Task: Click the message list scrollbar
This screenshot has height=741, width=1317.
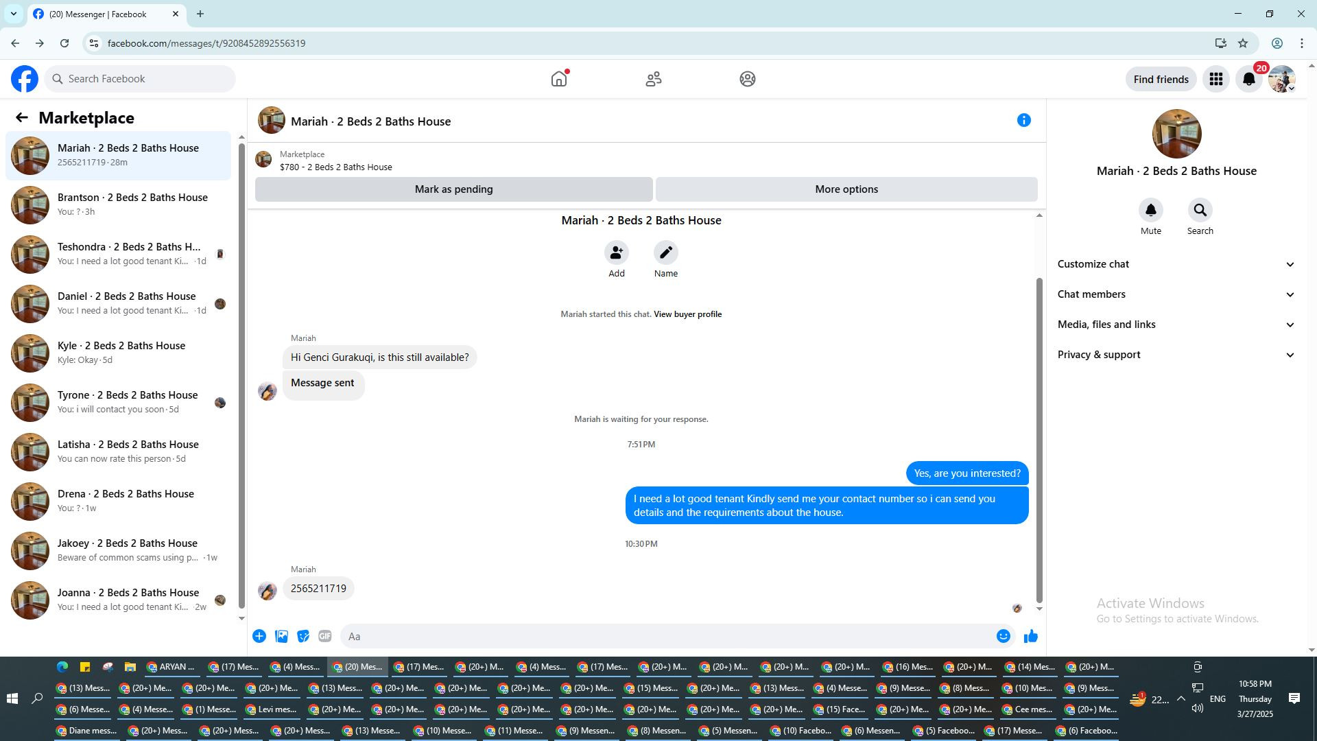Action: [1039, 440]
